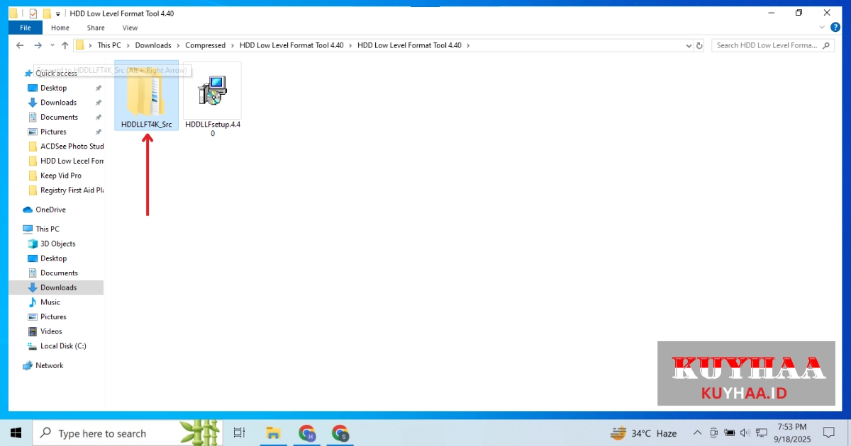Viewport: 851px width, 446px height.
Task: Open pinned Documents under Quick access
Action: tap(60, 118)
